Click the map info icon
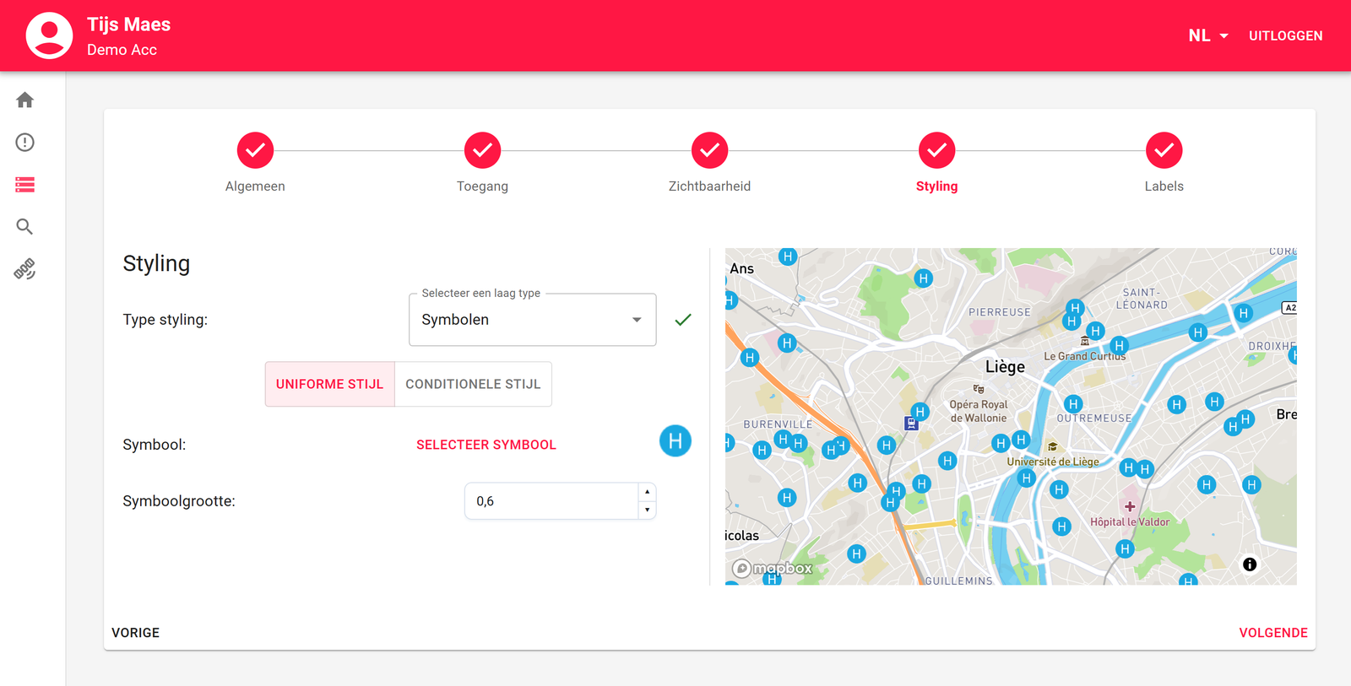 1250,564
